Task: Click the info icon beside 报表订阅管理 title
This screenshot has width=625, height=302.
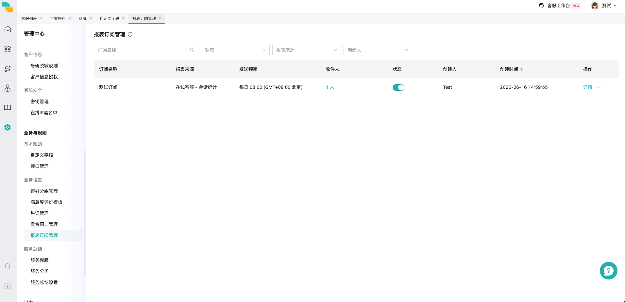Action: pos(130,34)
